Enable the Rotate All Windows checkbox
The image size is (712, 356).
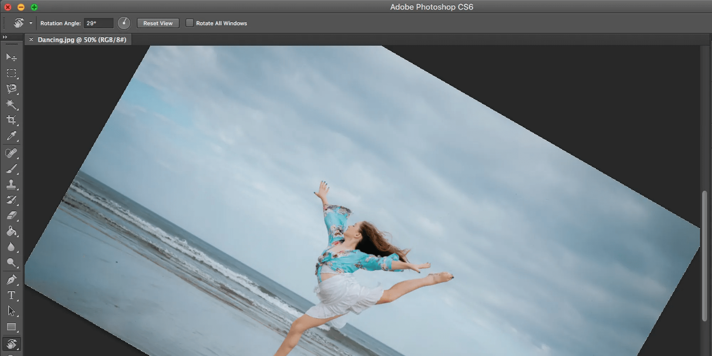pyautogui.click(x=190, y=23)
